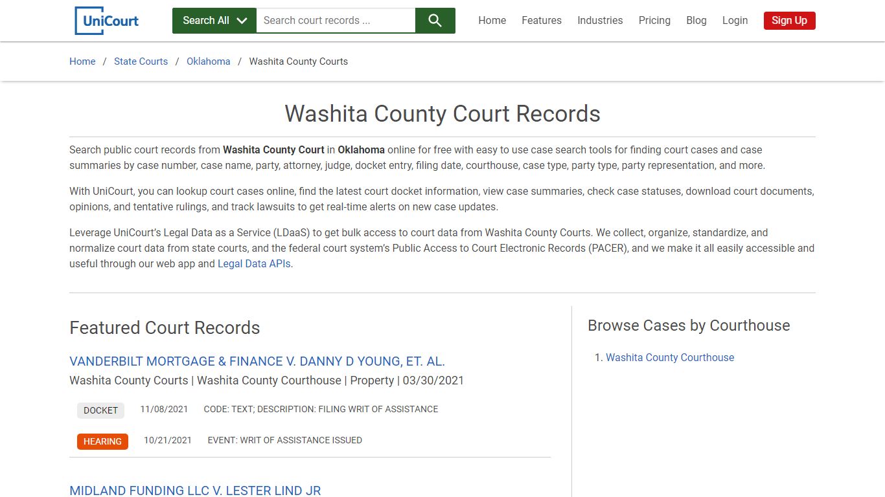The height and width of the screenshot is (497, 885).
Task: Focus the Search court records field
Action: [336, 21]
